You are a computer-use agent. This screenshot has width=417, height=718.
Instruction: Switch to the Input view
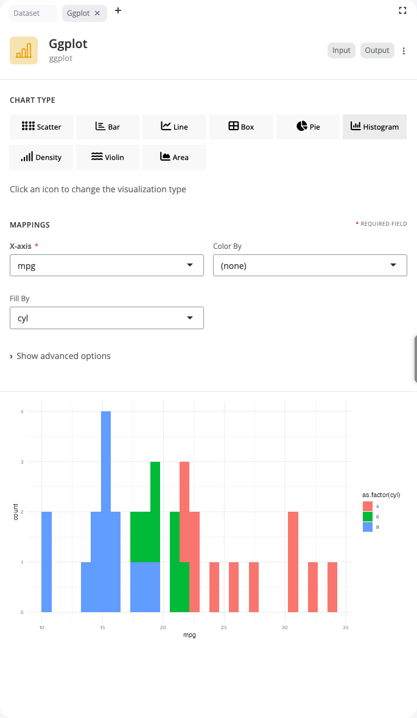[x=341, y=51]
